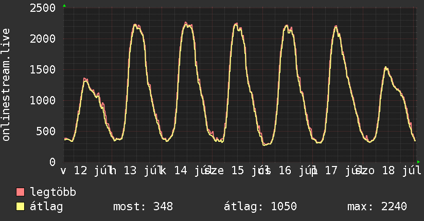Click the 1000 y-axis label

(43, 101)
